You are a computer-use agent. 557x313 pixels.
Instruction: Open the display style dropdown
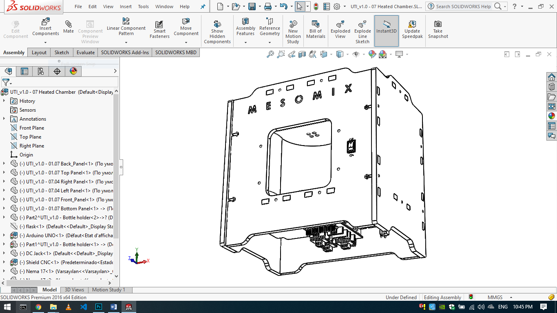coord(347,55)
